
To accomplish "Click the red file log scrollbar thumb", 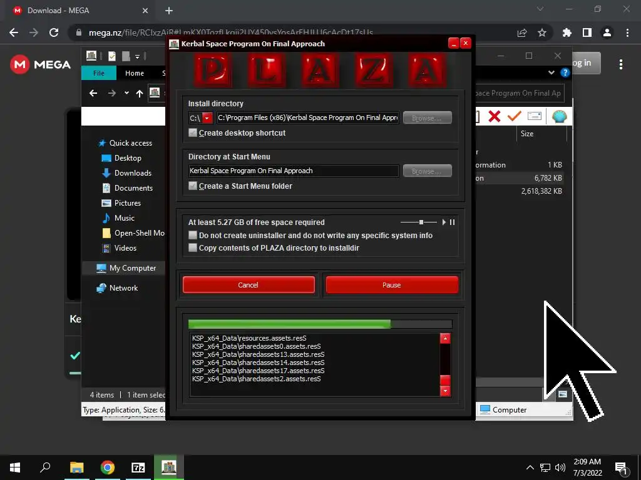I will [x=445, y=380].
